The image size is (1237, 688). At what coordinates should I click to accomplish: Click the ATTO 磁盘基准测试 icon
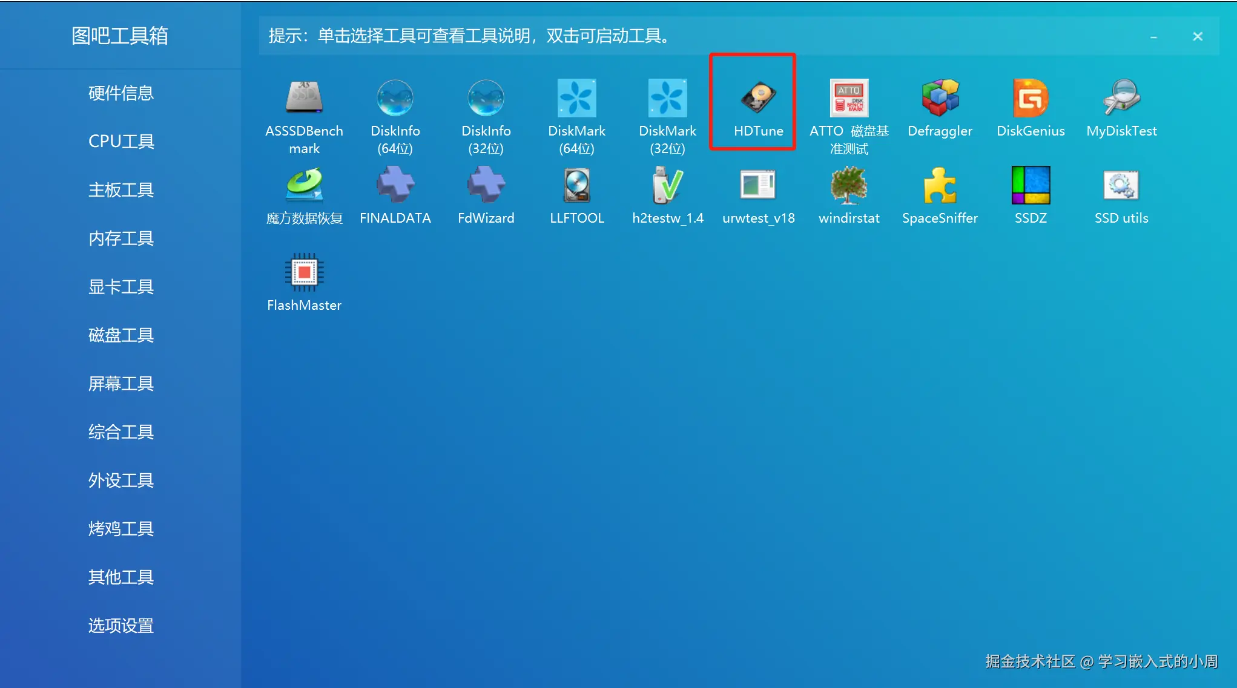[849, 99]
